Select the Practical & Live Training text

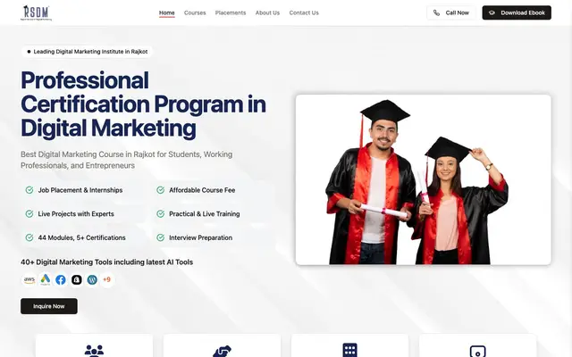coord(205,214)
